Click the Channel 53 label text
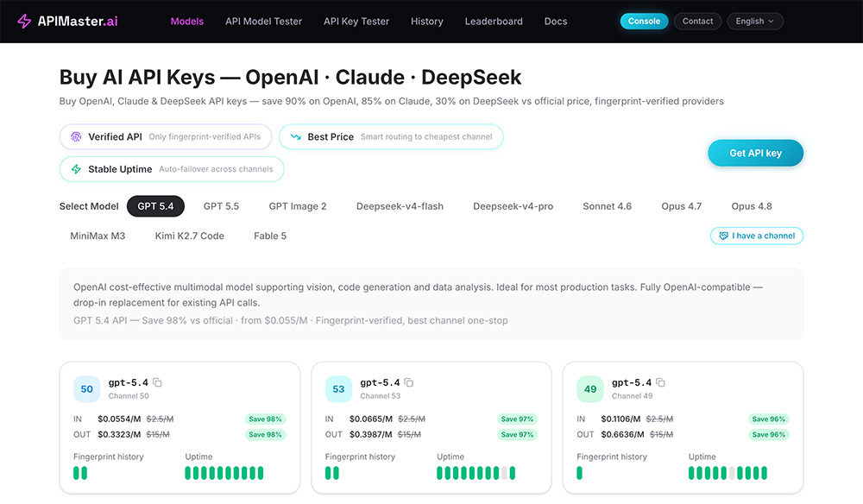 click(381, 396)
